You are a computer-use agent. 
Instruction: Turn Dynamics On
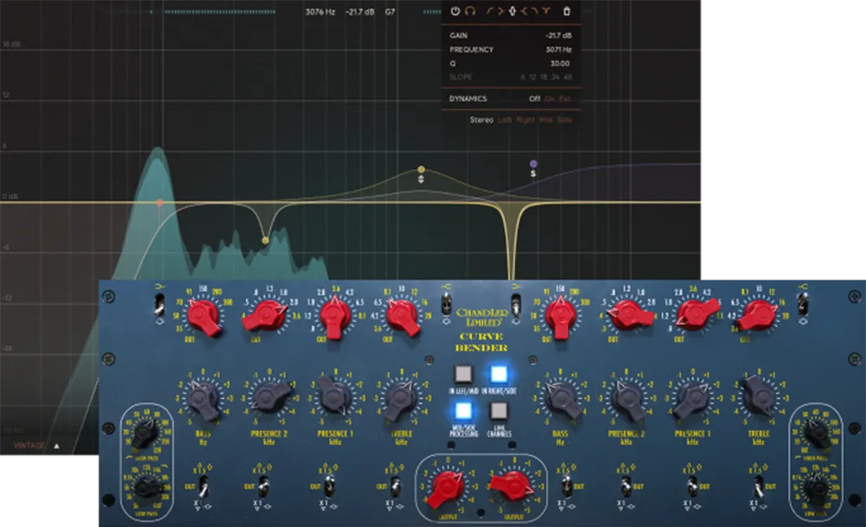[x=549, y=99]
